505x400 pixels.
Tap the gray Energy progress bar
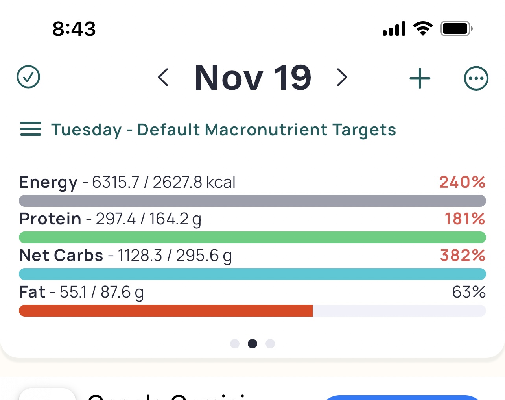(x=252, y=201)
